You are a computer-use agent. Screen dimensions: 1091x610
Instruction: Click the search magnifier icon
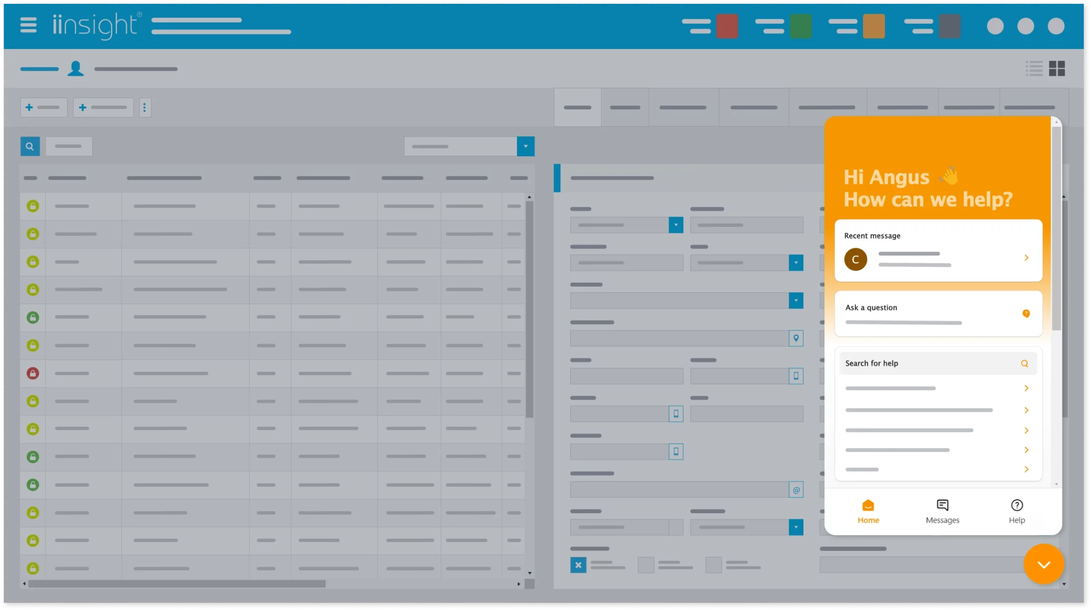pos(29,146)
